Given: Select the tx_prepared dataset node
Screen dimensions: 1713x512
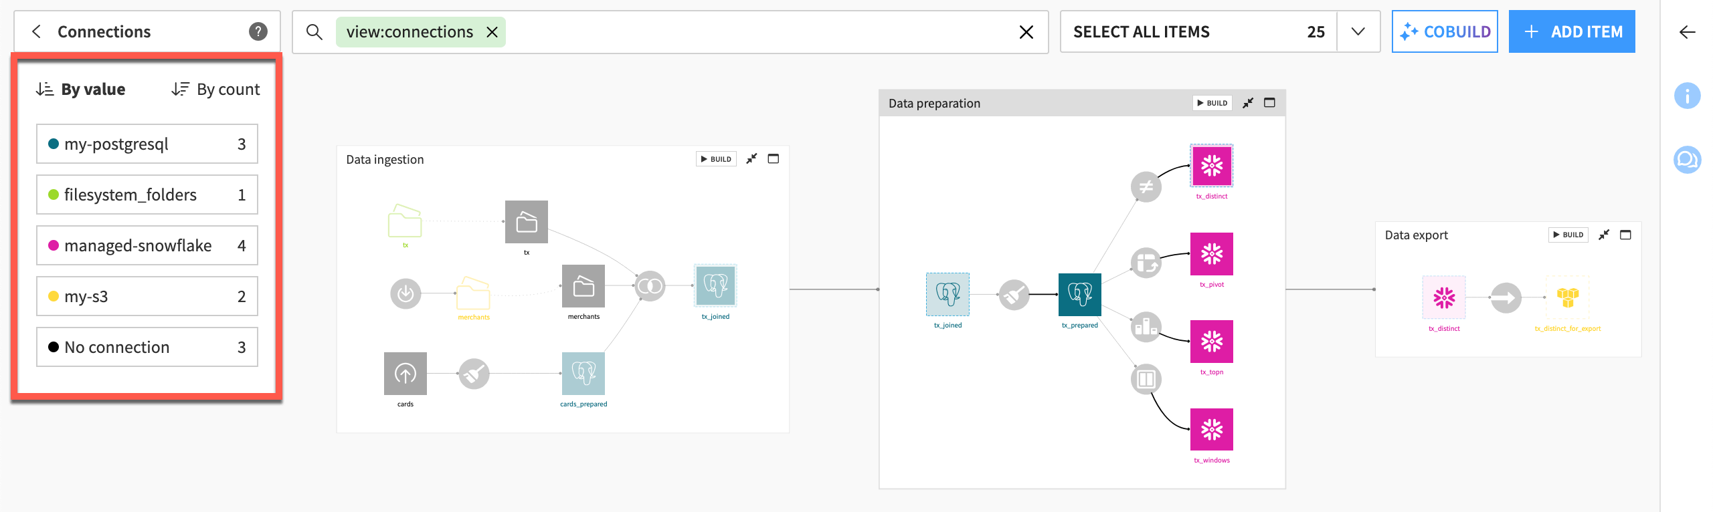Looking at the screenshot, I should [1080, 294].
